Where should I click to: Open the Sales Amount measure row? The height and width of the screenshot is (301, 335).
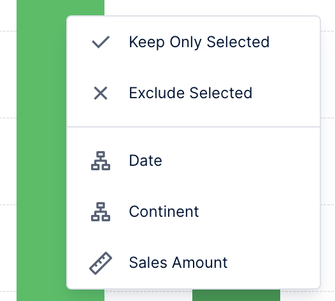[x=194, y=263]
